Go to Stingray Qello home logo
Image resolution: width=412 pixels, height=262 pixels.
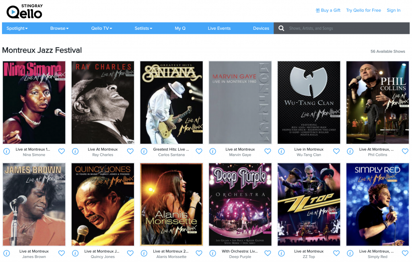pos(25,11)
